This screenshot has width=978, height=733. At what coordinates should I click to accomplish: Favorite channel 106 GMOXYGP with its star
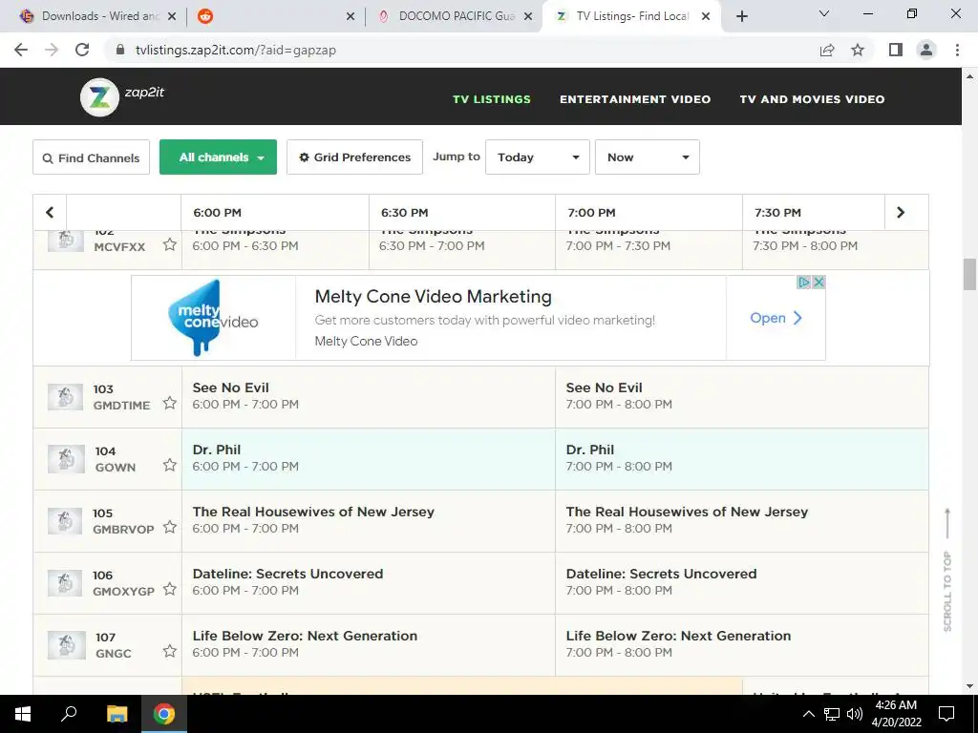click(x=170, y=589)
